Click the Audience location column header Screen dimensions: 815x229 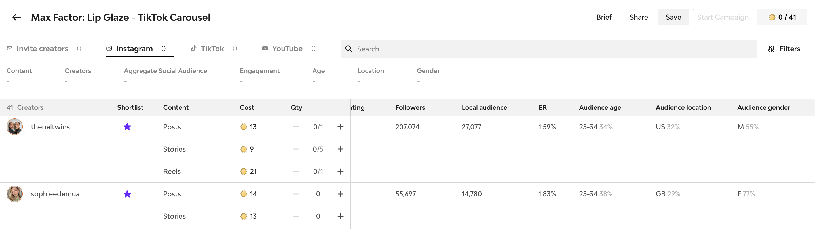683,107
